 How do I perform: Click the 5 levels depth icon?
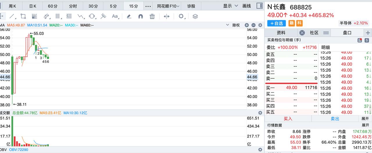[367, 40]
